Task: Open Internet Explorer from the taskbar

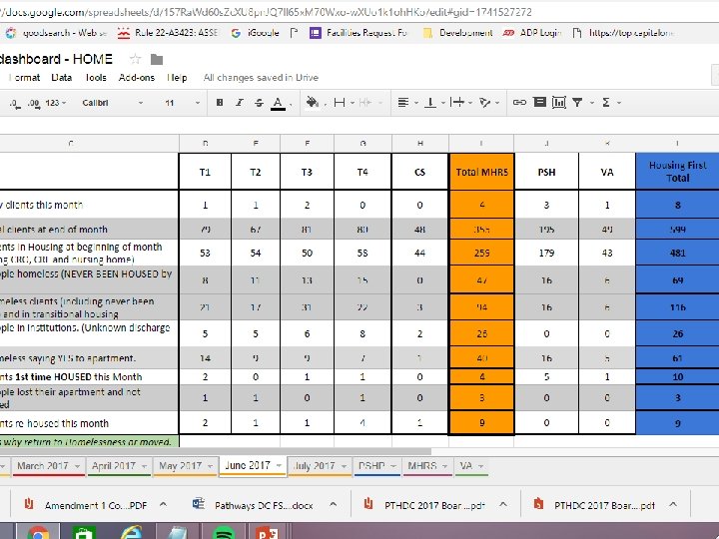Action: click(x=131, y=533)
